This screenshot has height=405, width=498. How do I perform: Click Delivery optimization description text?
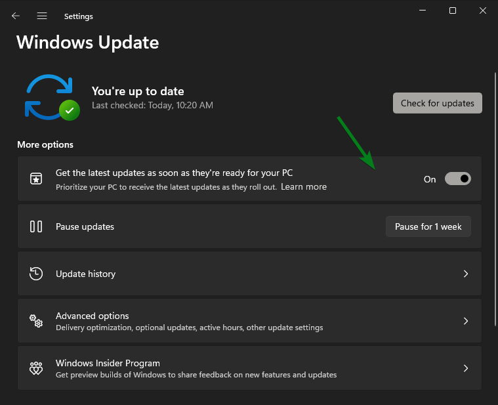tap(189, 328)
